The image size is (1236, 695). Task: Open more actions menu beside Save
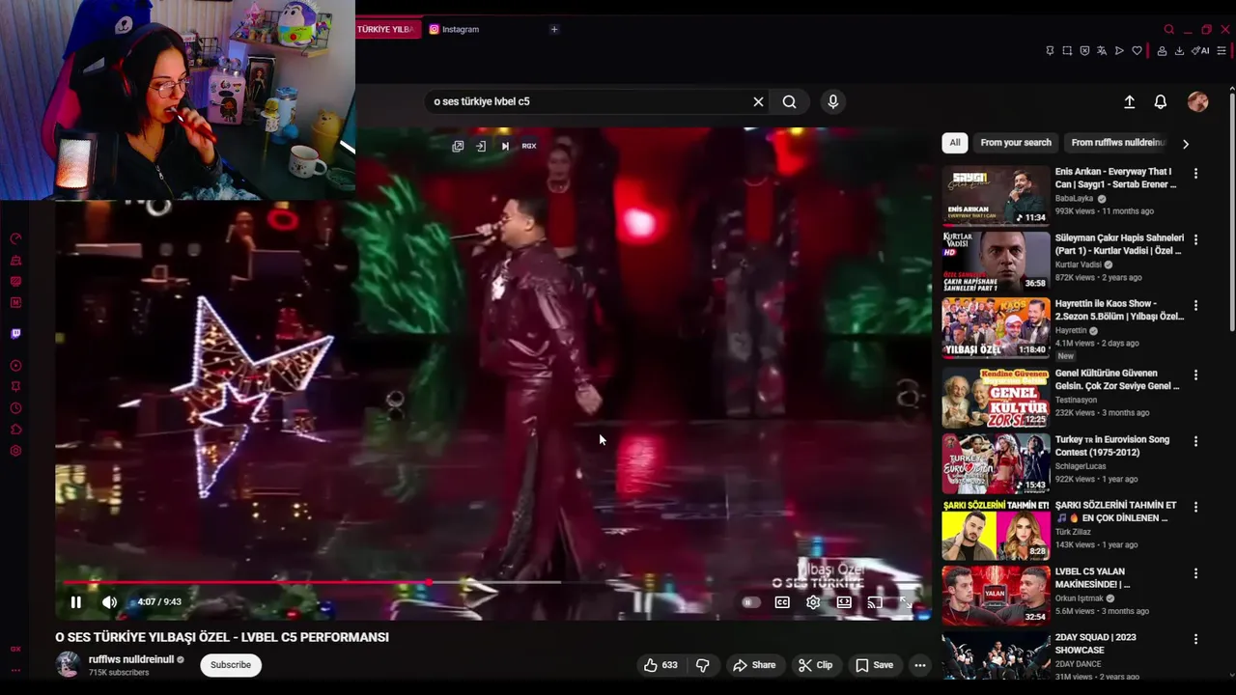920,665
